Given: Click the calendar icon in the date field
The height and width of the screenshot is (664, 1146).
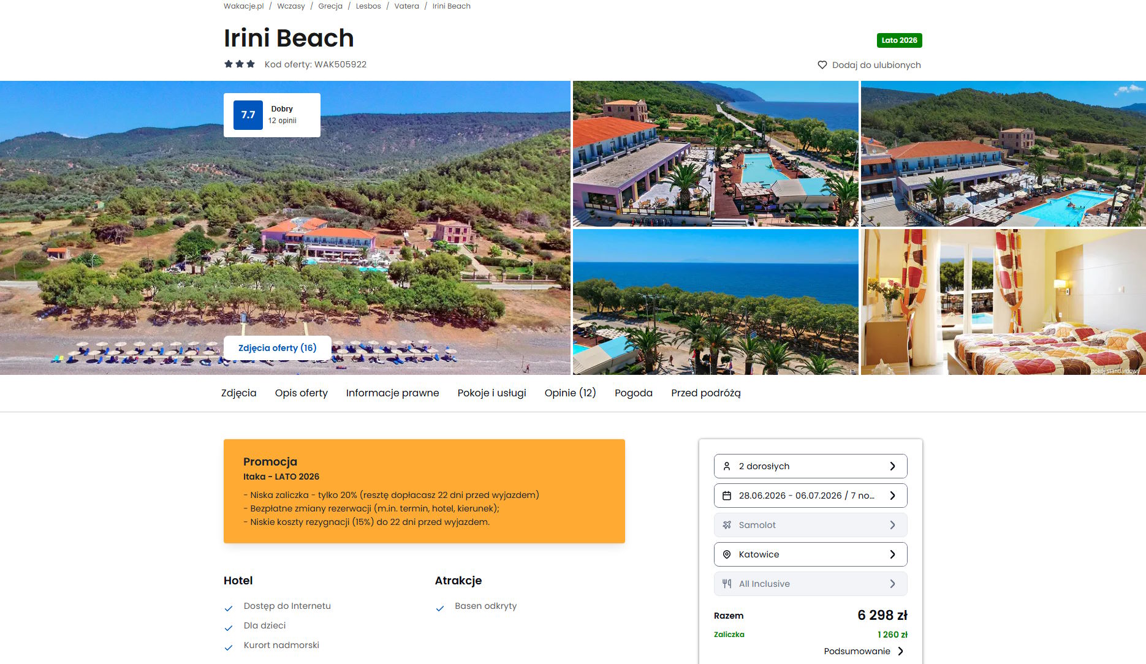Looking at the screenshot, I should [x=727, y=496].
